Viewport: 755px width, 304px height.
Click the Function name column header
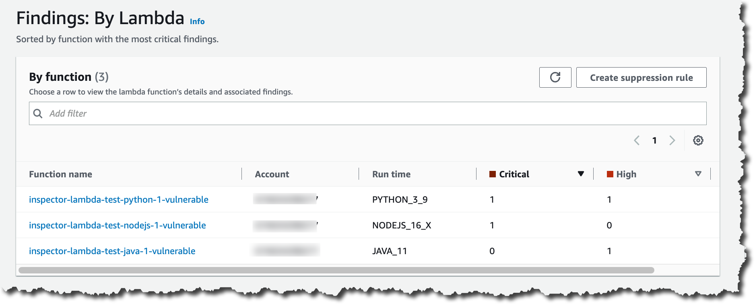(x=61, y=174)
